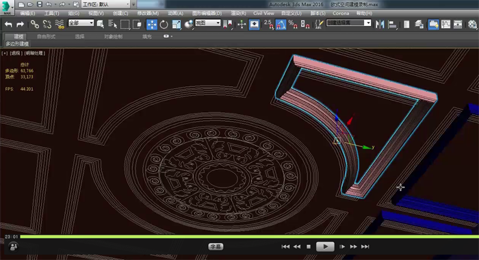The width and height of the screenshot is (479, 260).
Task: Create a new scene with the New icon
Action: point(21,5)
